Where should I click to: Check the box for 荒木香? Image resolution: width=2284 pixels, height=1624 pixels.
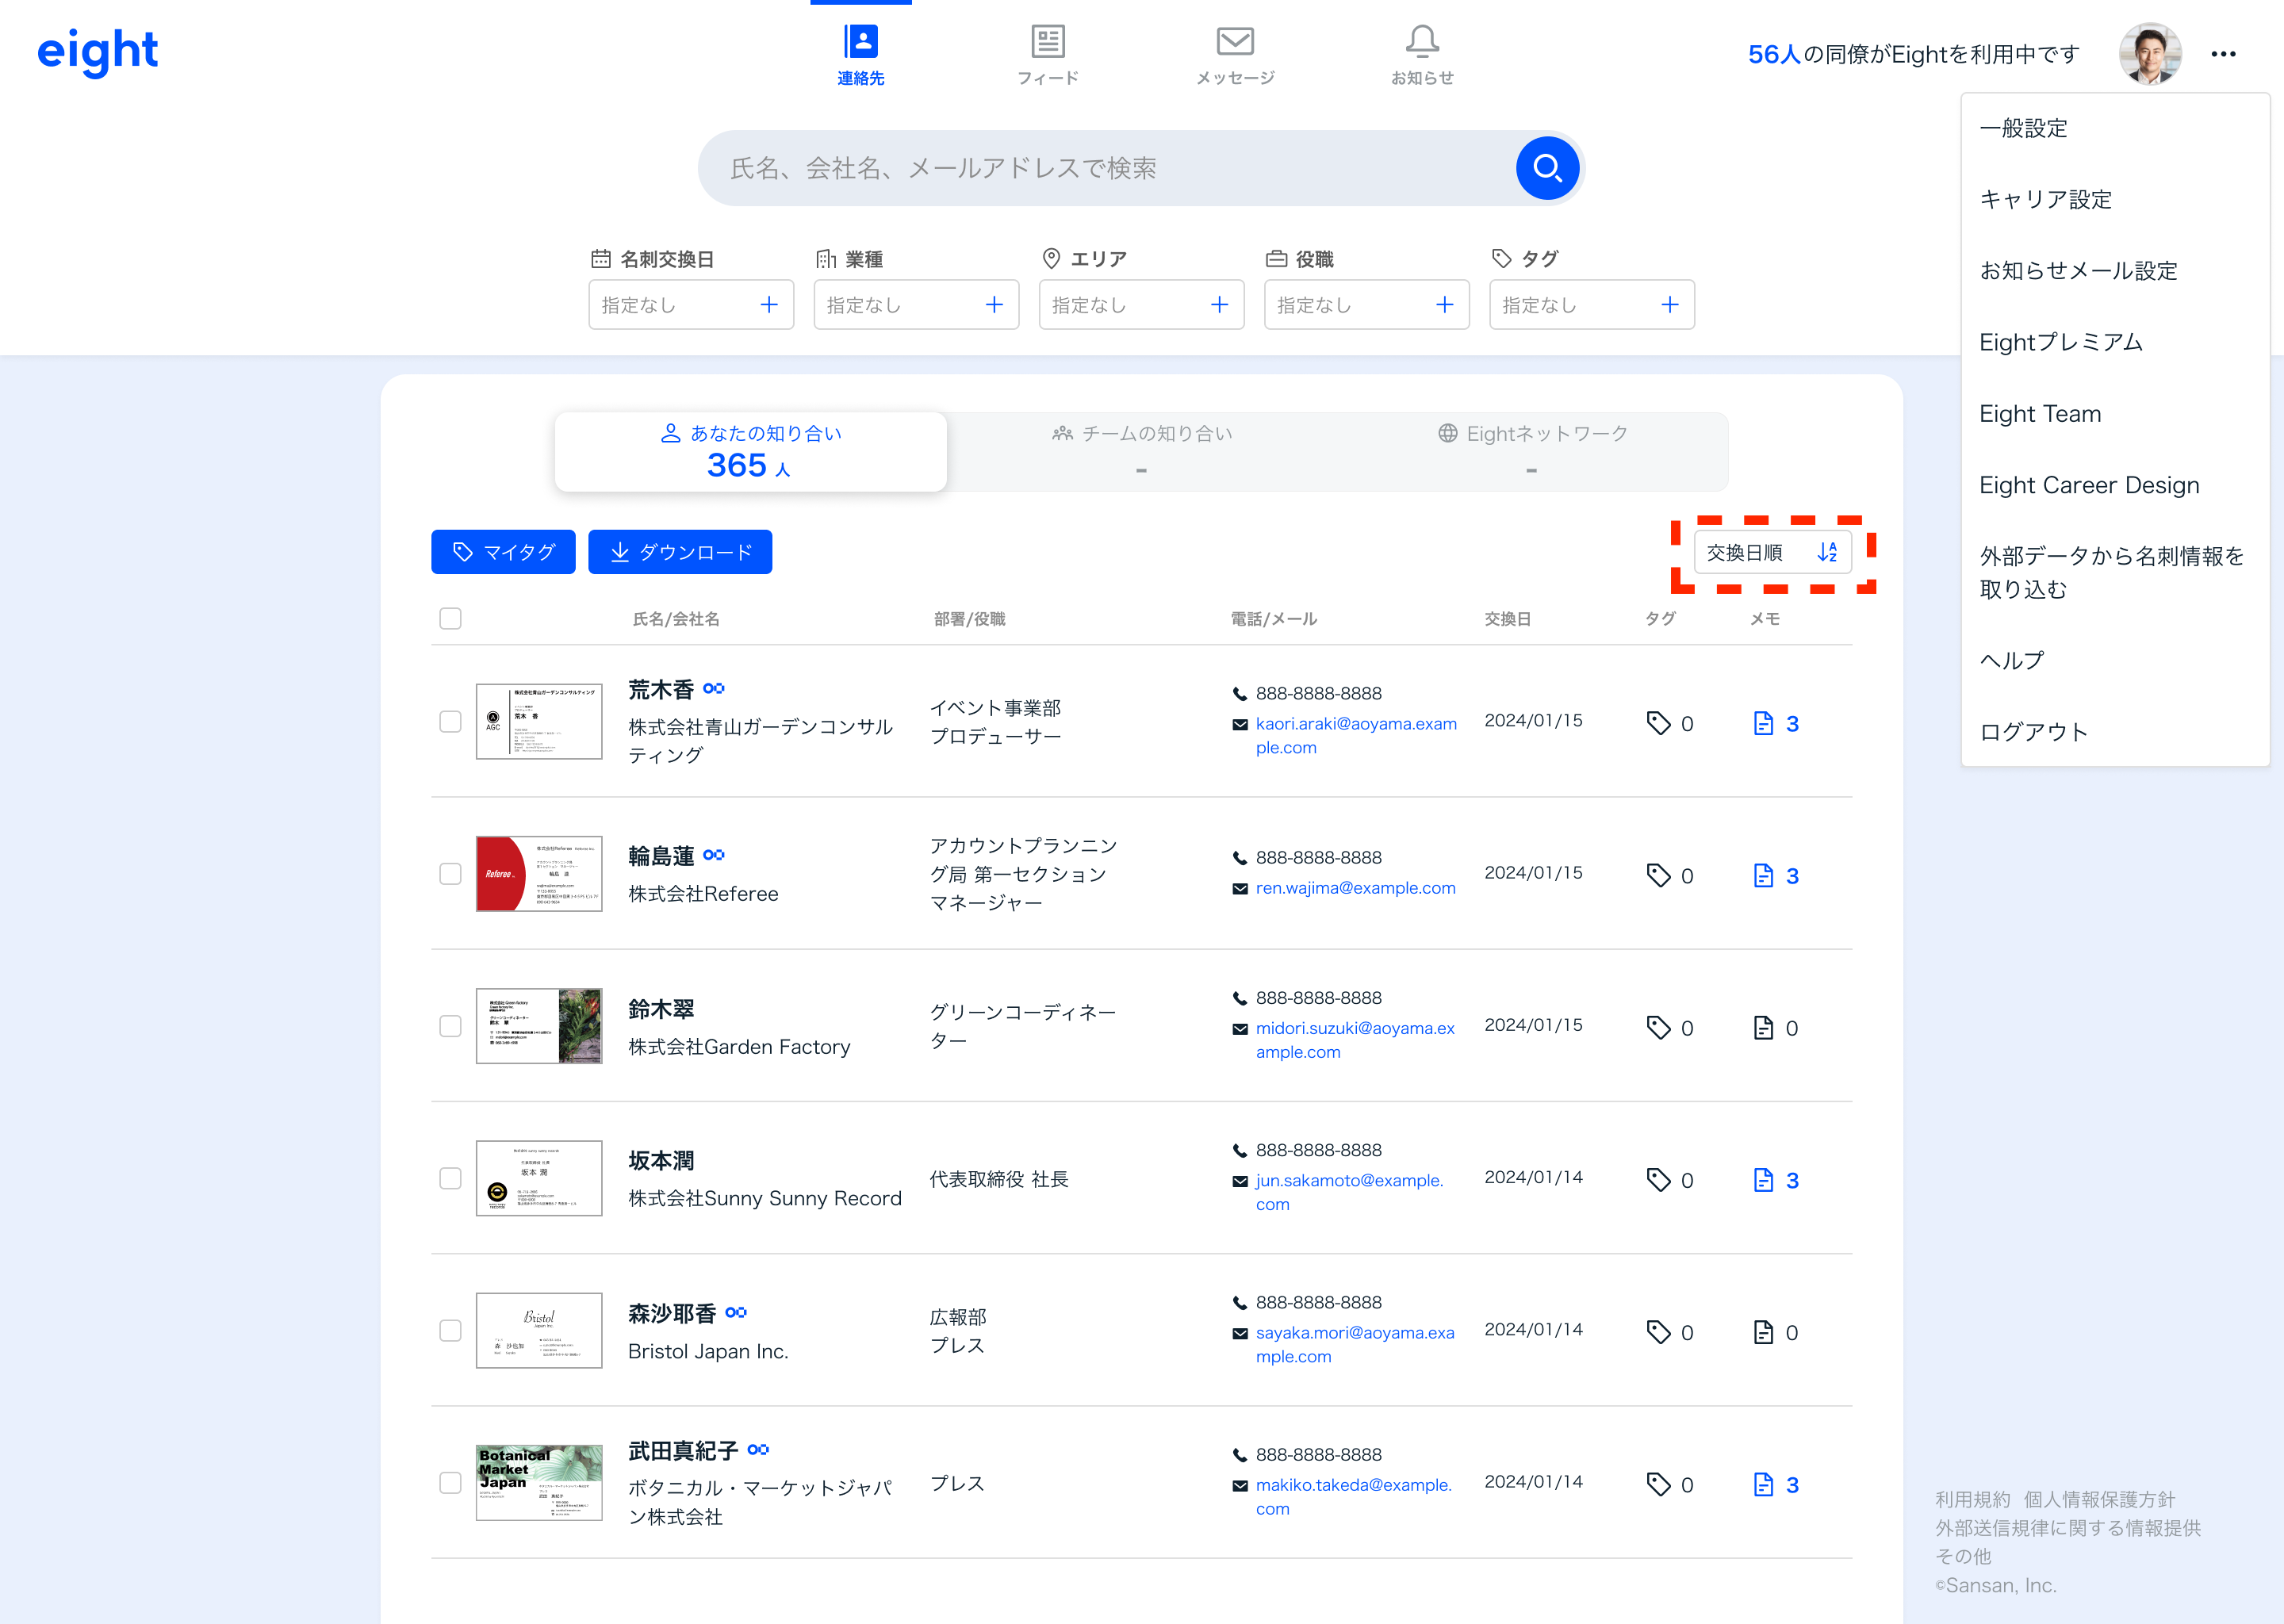coord(450,721)
